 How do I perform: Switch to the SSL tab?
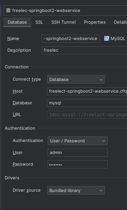39,22
